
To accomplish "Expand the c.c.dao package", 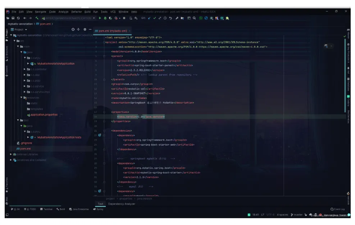I will click(x=24, y=75).
